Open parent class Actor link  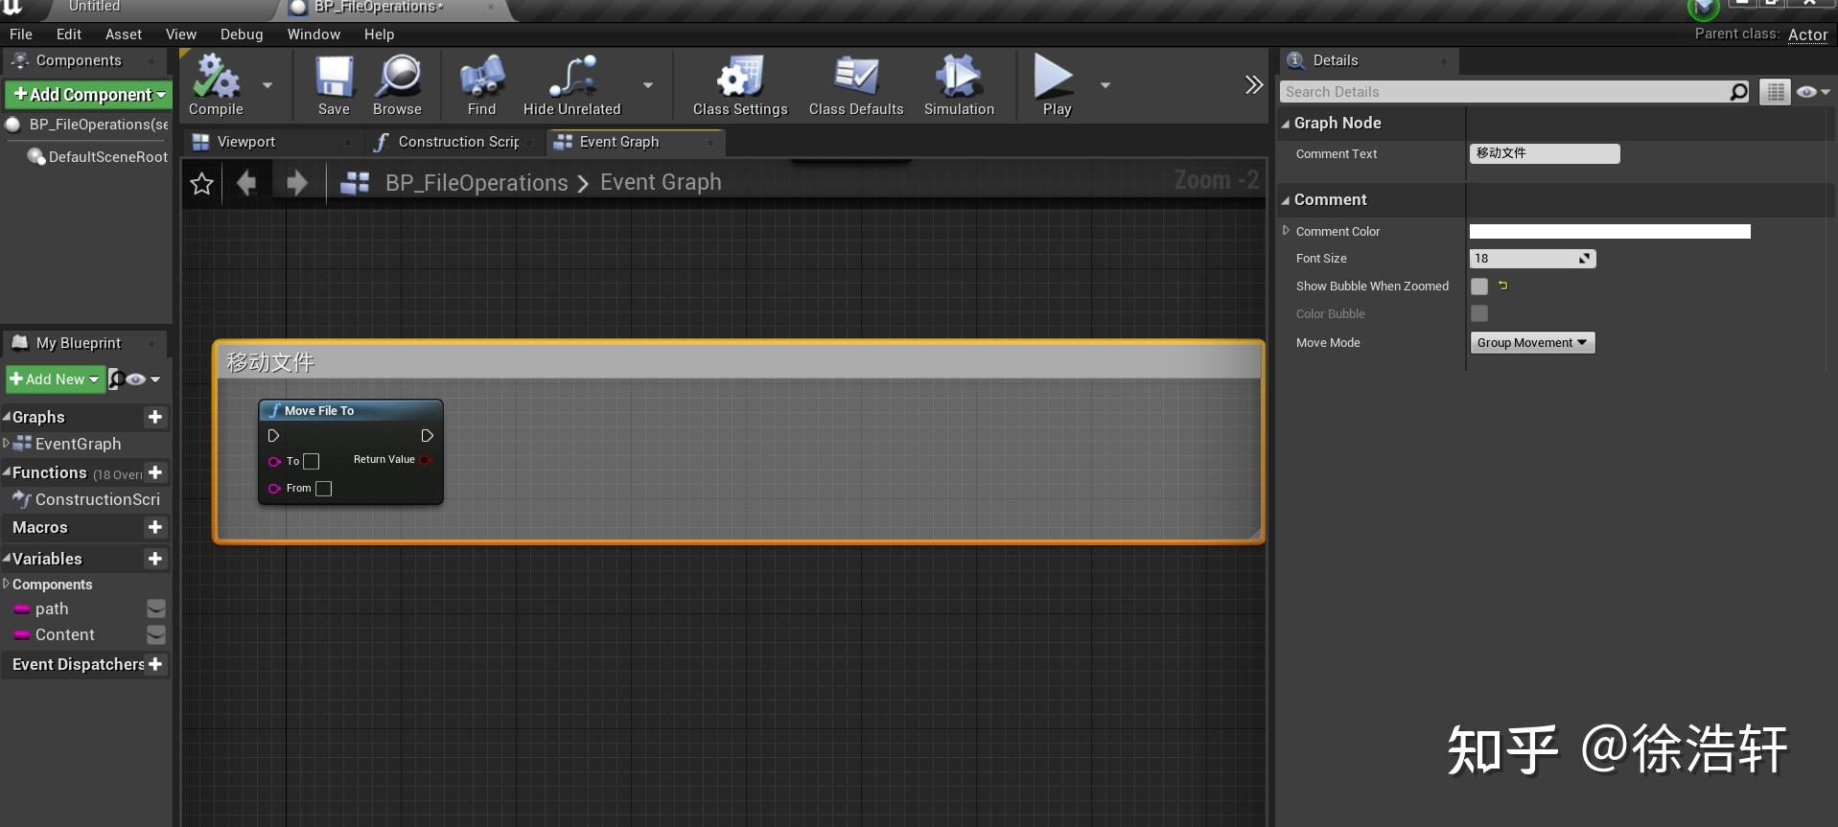tap(1807, 34)
